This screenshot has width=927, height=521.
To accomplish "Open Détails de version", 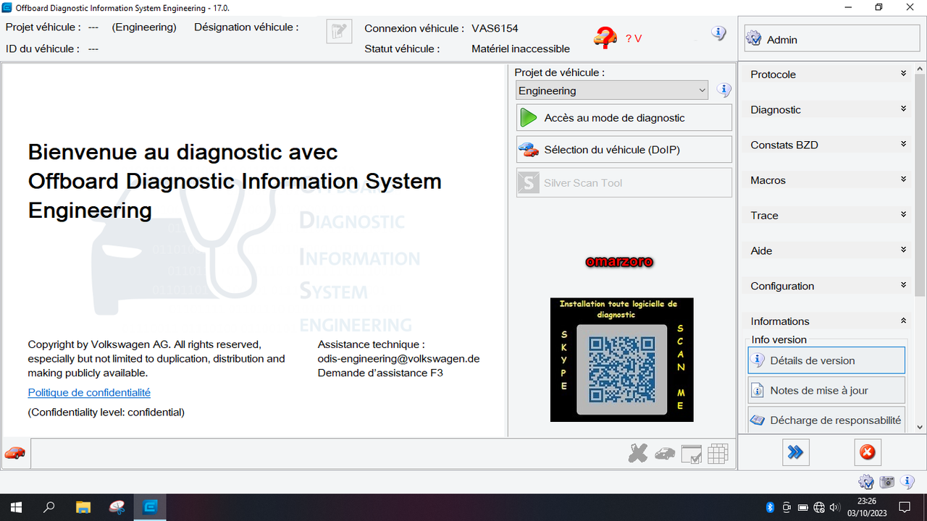I will [826, 360].
